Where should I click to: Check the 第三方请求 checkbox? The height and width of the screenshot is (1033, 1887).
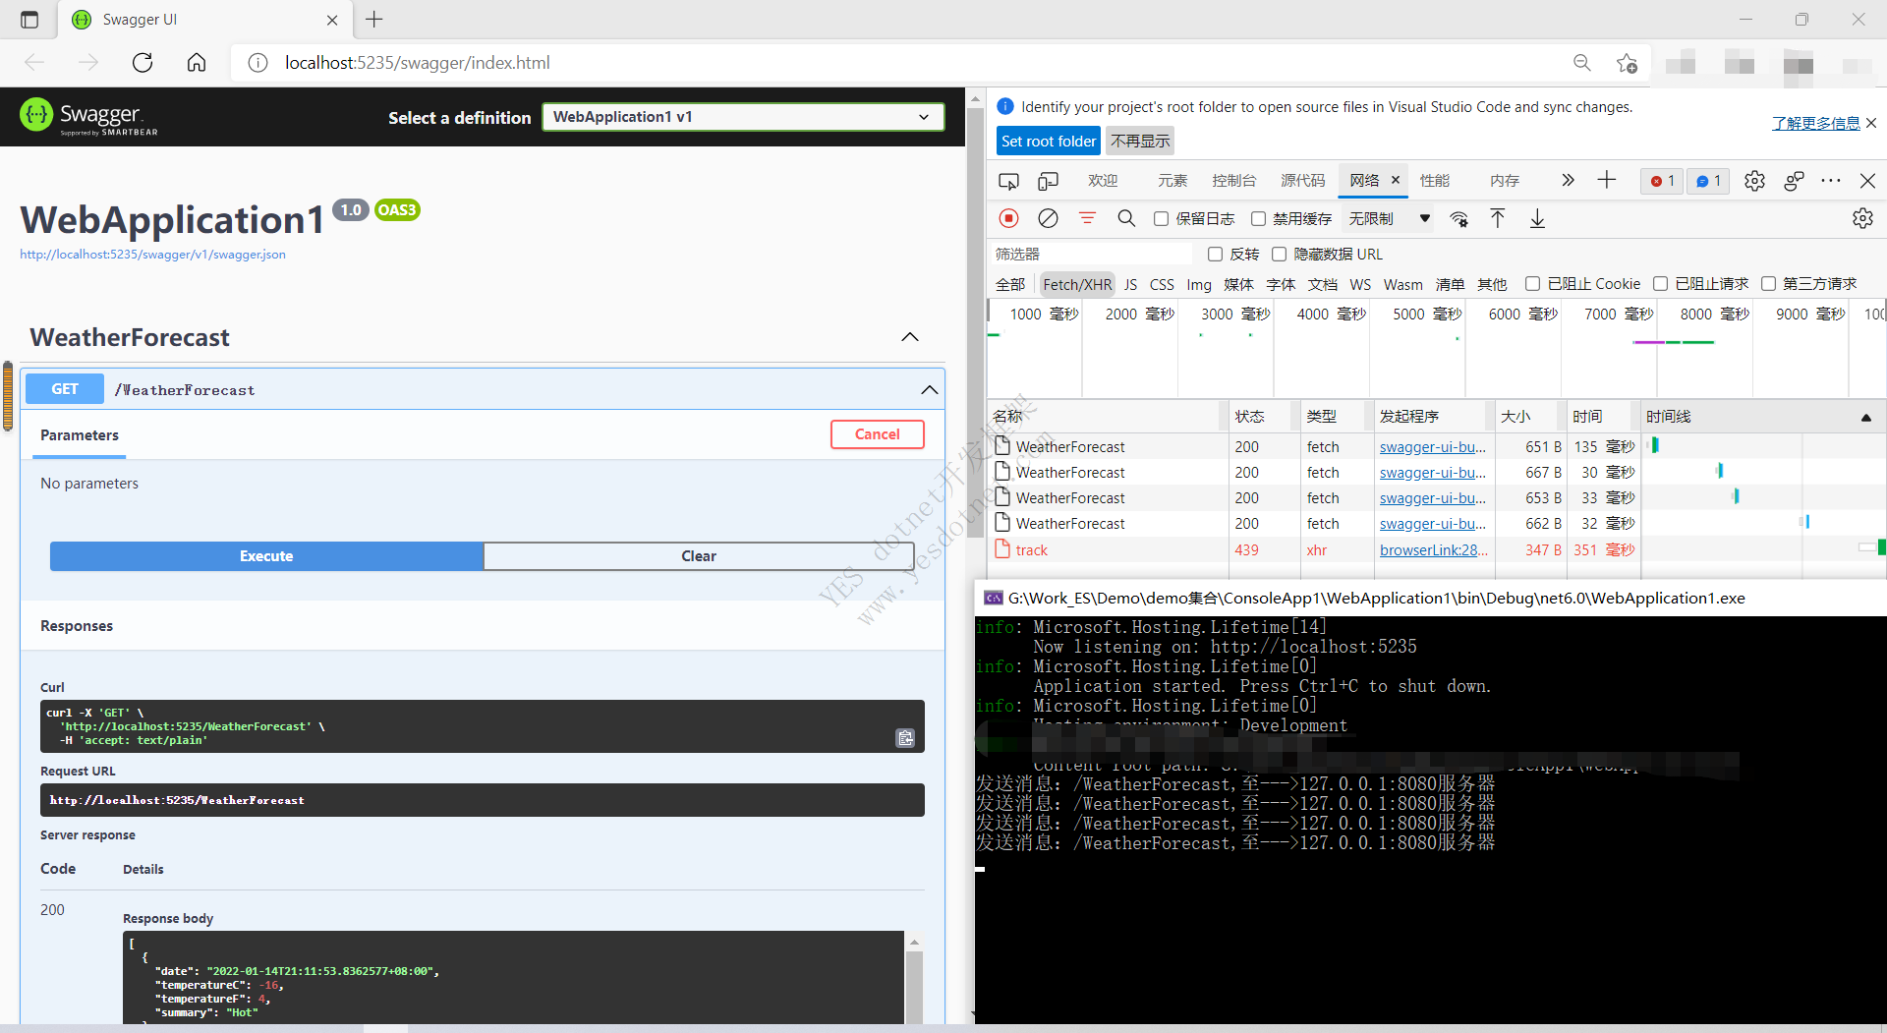(x=1768, y=284)
